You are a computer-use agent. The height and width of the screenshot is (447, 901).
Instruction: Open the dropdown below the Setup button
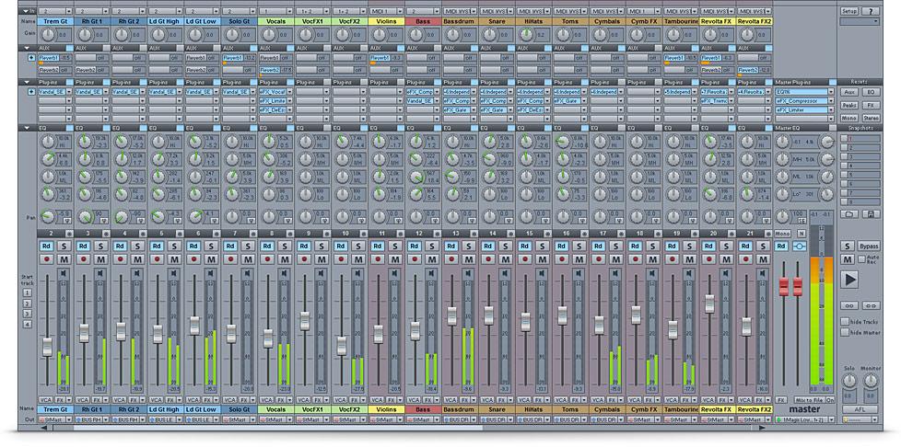tap(860, 20)
